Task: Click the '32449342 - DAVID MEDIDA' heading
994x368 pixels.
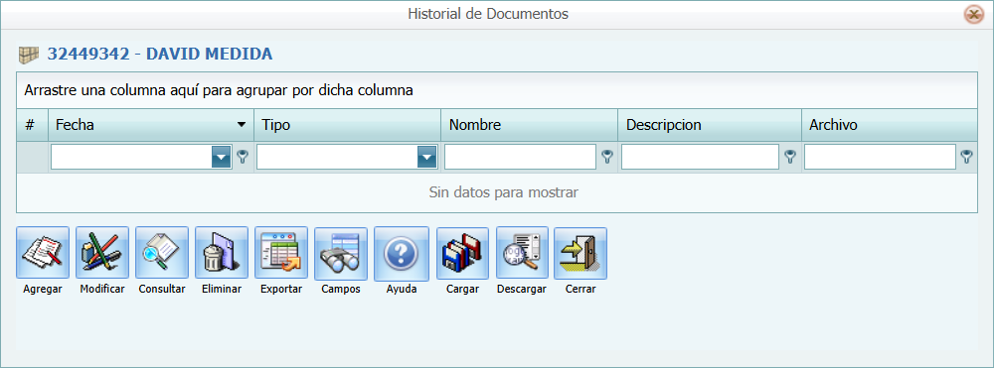Action: tap(160, 55)
